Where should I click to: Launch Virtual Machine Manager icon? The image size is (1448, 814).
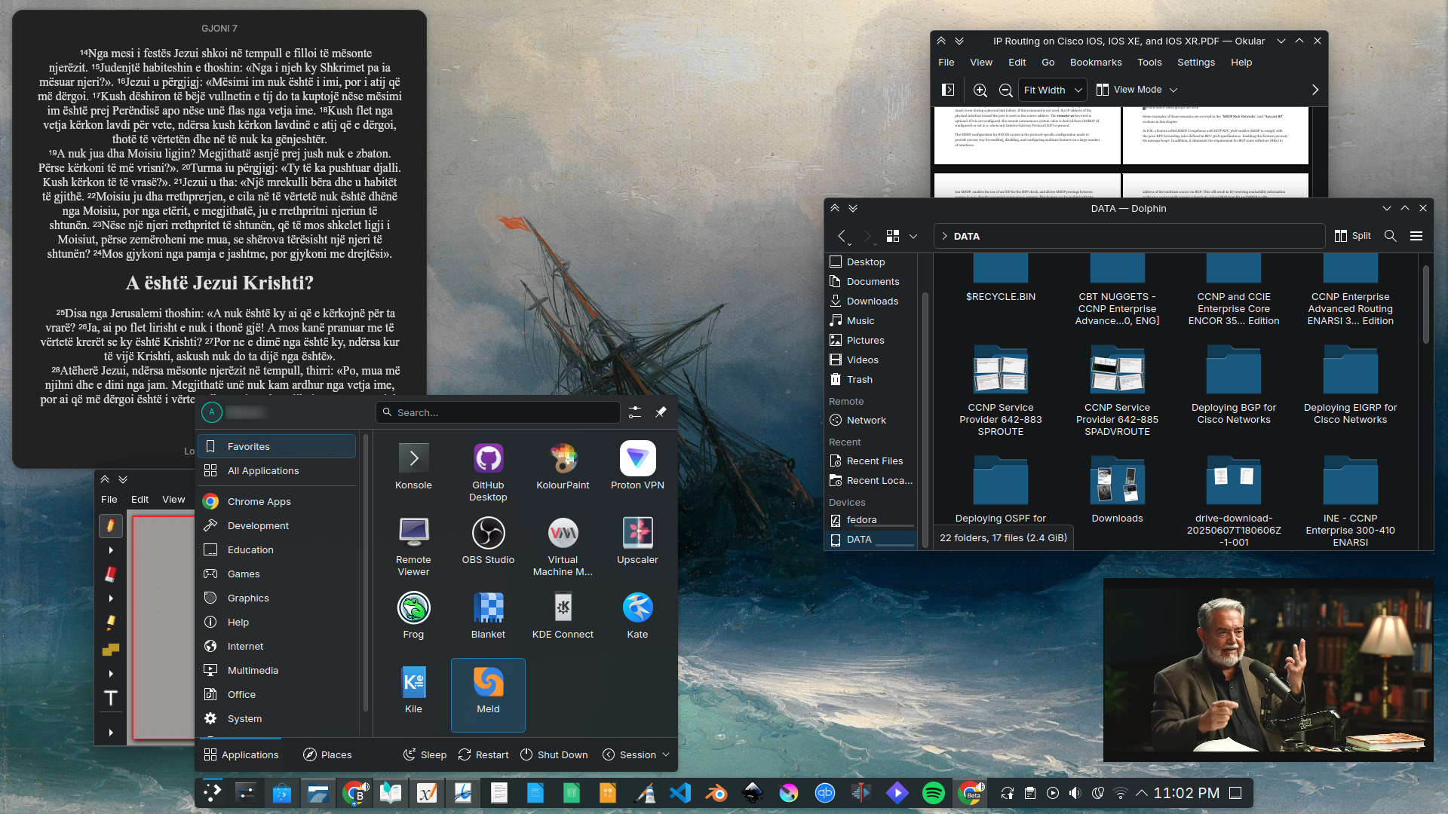click(x=563, y=546)
